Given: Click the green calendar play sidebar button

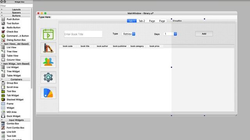Looking at the screenshot, I should pyautogui.click(x=48, y=34).
